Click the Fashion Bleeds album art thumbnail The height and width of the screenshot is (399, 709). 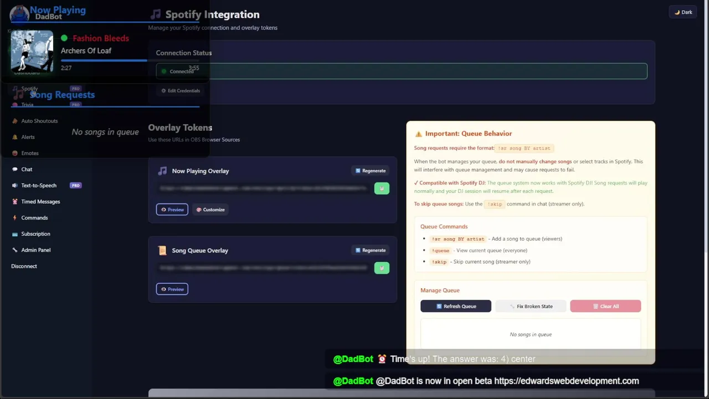pyautogui.click(x=32, y=51)
